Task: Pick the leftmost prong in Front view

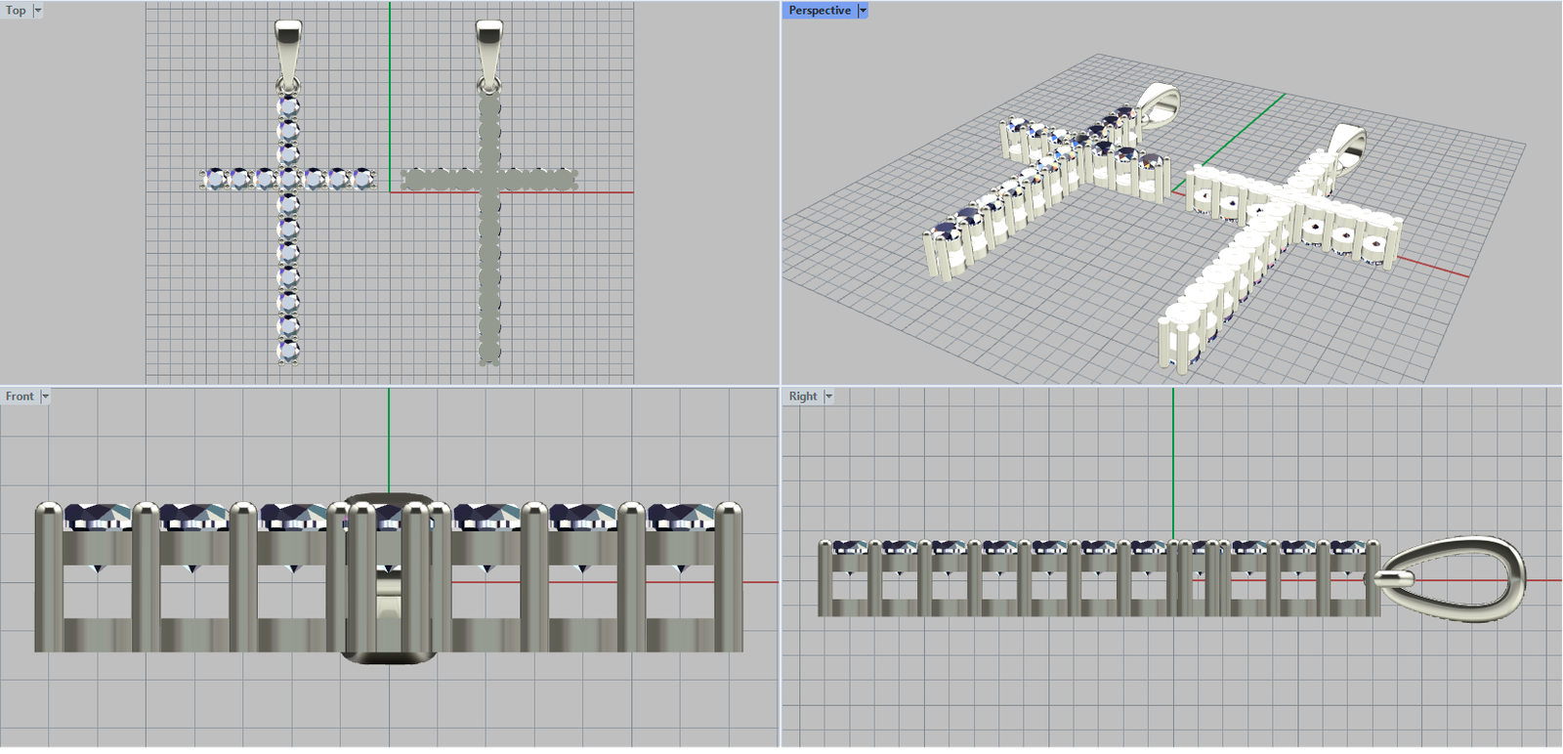Action: tap(47, 576)
